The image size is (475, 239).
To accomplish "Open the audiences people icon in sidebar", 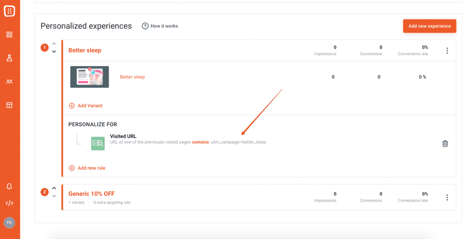I will (9, 81).
